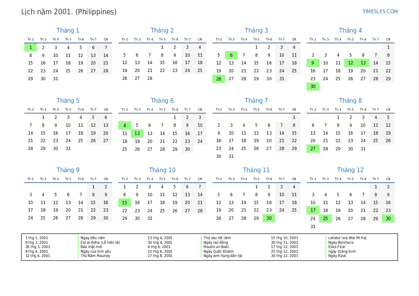Select highlighted January 1 holiday
The height and width of the screenshot is (296, 419).
(30, 48)
